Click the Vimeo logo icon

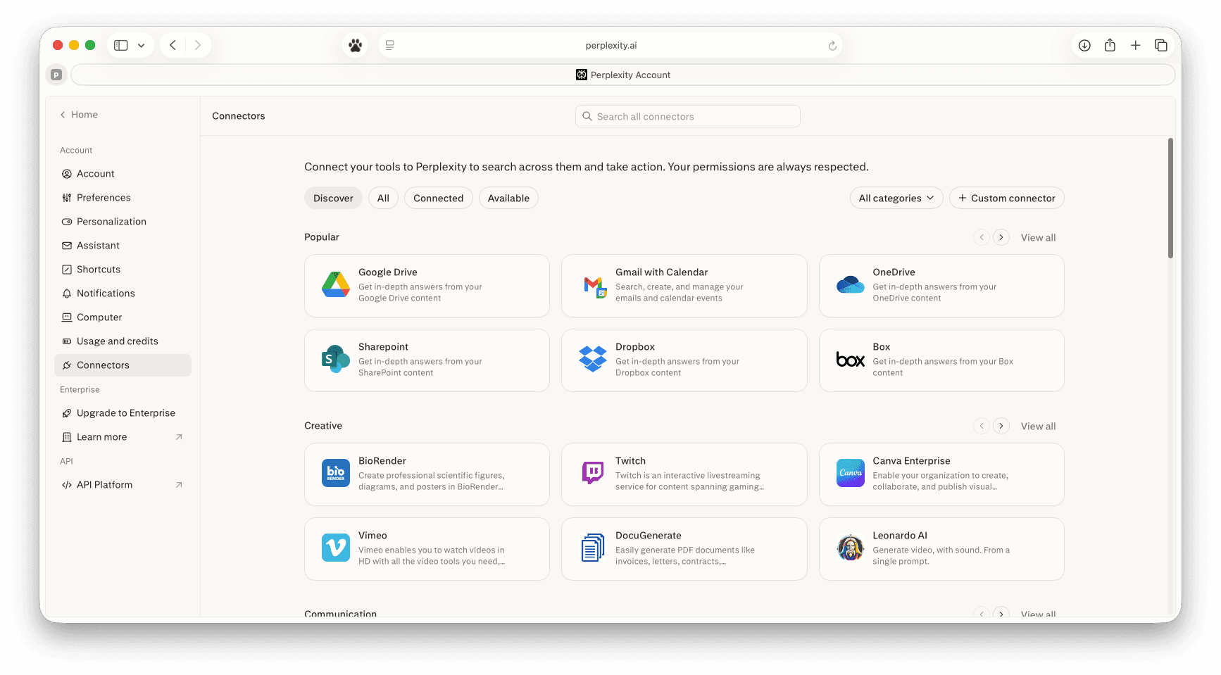click(336, 548)
